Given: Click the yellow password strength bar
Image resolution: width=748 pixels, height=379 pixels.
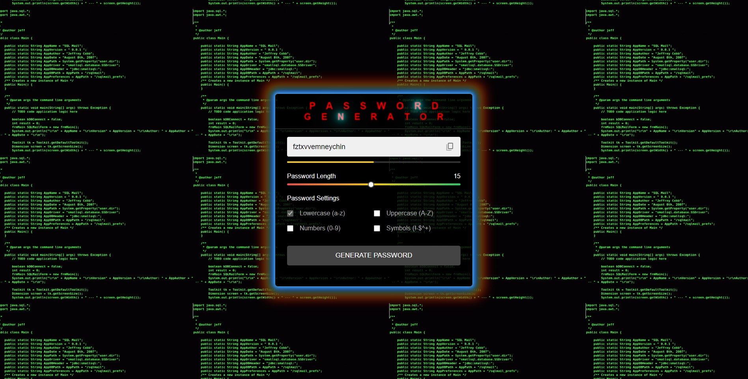Looking at the screenshot, I should [x=330, y=162].
